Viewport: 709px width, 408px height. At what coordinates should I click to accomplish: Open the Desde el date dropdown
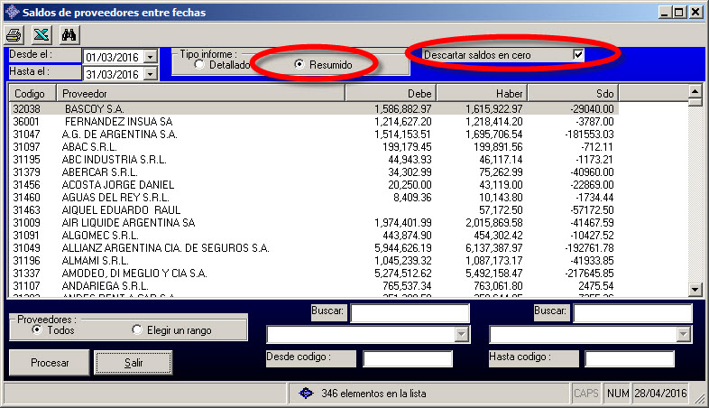pyautogui.click(x=150, y=57)
